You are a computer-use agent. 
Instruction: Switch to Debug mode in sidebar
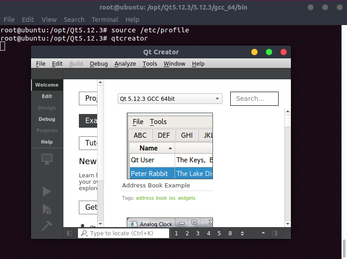tap(47, 119)
